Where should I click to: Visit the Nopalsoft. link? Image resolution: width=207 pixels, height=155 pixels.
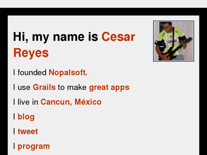click(68, 73)
